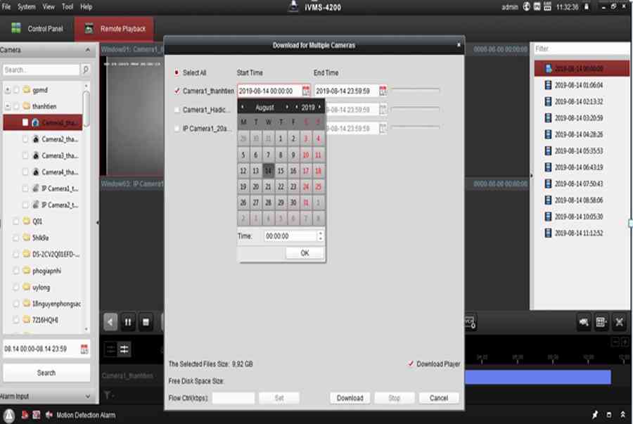The height and width of the screenshot is (424, 633).
Task: Open the Tool menu
Action: [x=68, y=6]
